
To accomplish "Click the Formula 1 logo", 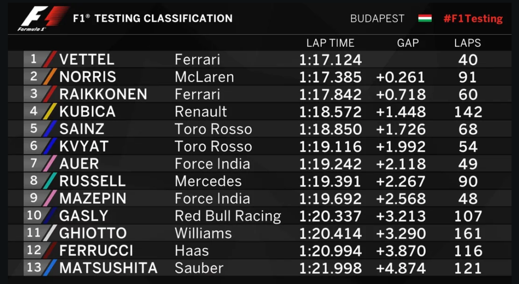I will pos(43,19).
